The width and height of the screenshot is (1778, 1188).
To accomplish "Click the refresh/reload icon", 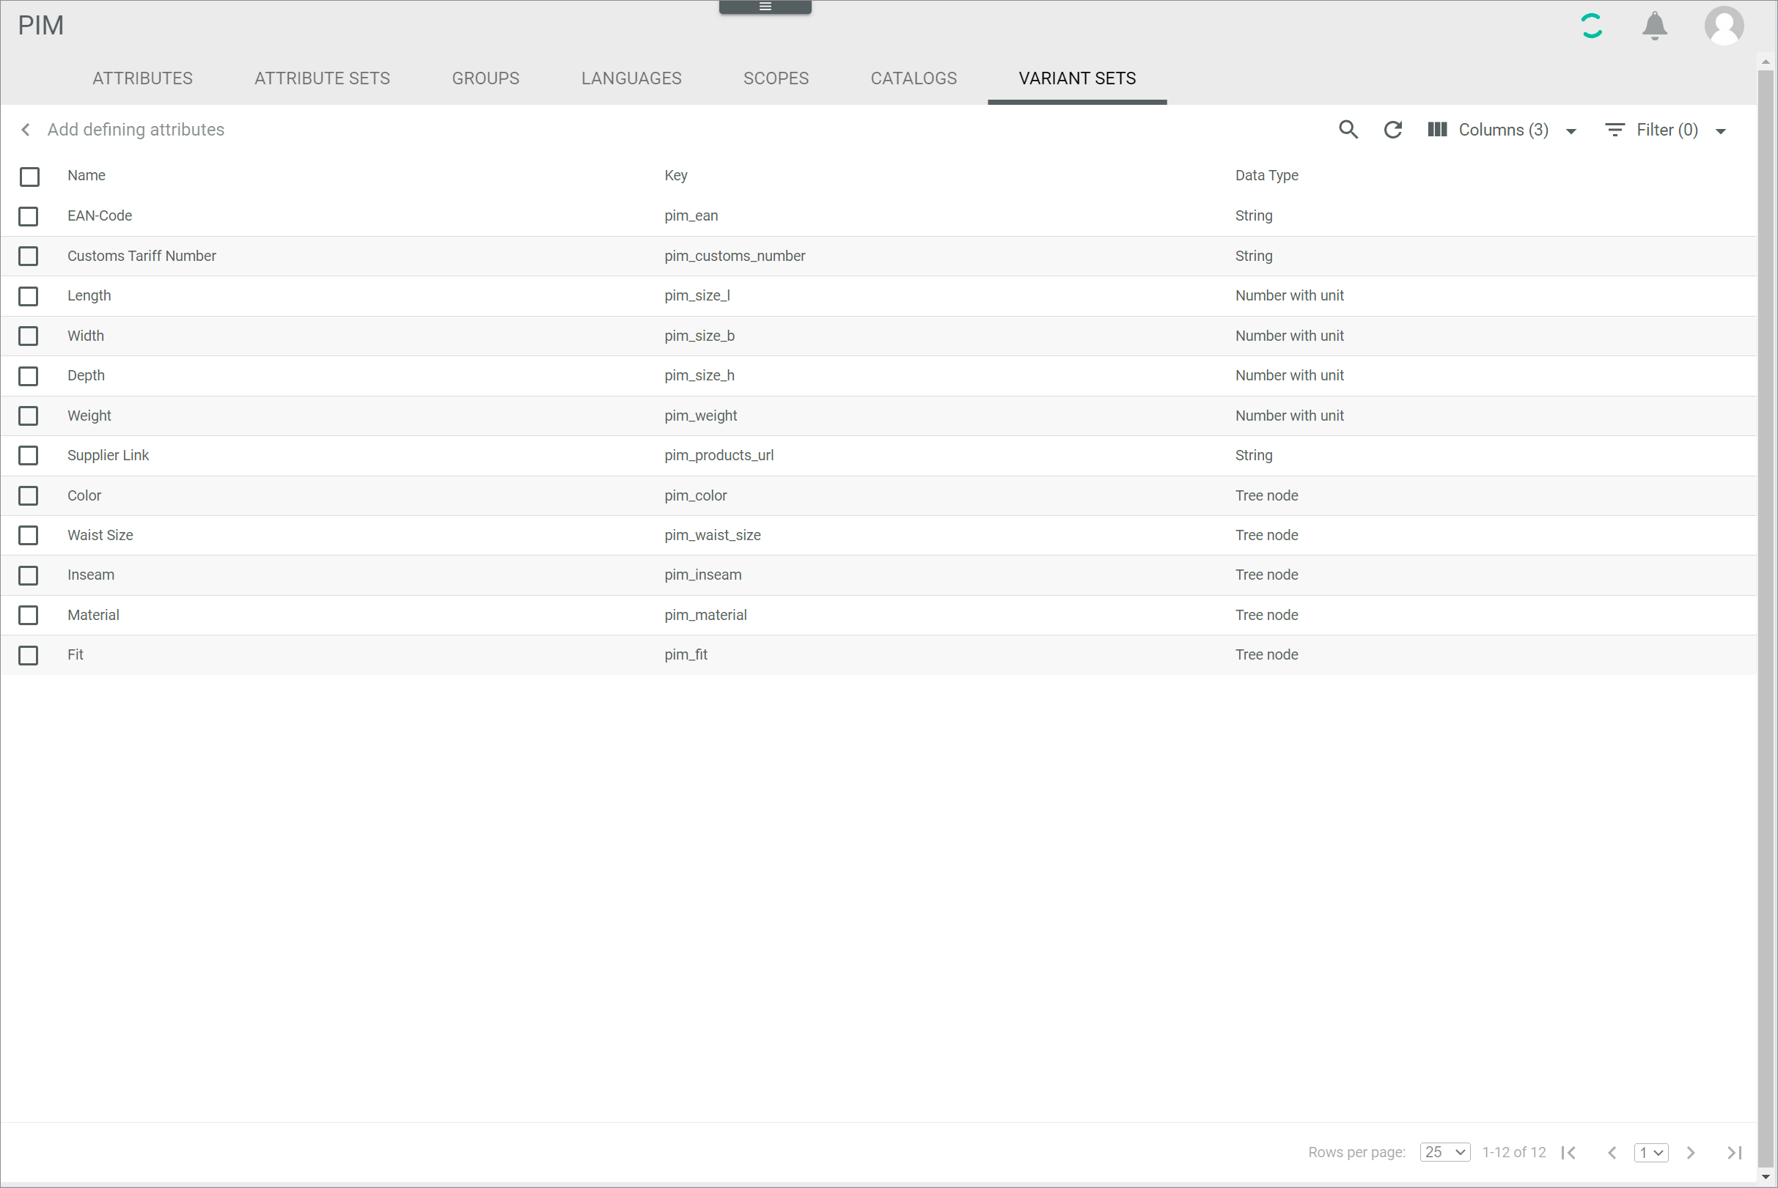I will (1392, 130).
